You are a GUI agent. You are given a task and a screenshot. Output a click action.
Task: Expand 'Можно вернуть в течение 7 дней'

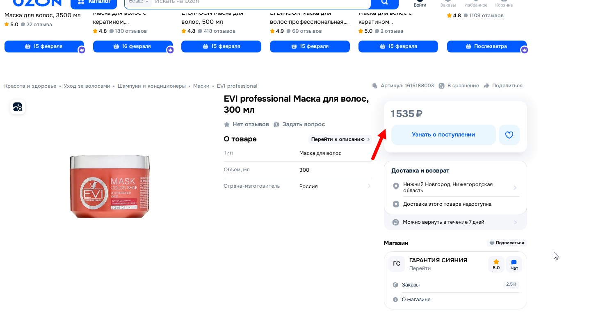515,222
